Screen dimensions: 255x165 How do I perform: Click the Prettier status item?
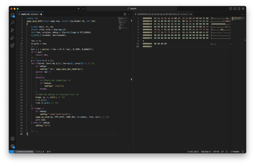point(234,152)
